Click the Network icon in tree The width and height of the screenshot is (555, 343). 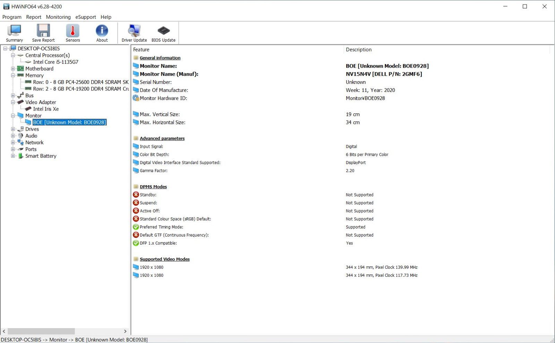(x=20, y=143)
